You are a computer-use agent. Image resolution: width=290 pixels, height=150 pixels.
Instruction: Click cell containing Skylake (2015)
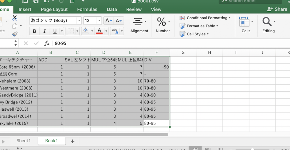click(x=18, y=123)
